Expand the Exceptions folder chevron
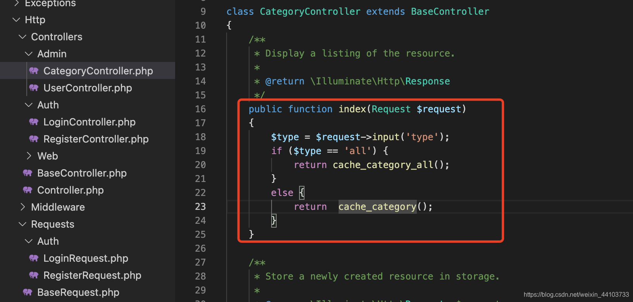 click(x=16, y=3)
